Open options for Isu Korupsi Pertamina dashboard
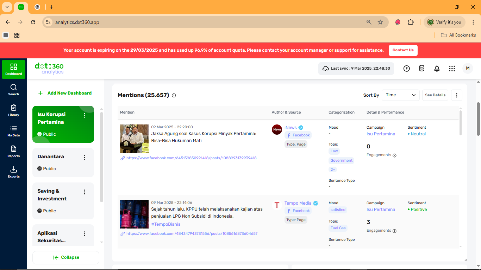Image resolution: width=481 pixels, height=270 pixels. point(85,115)
